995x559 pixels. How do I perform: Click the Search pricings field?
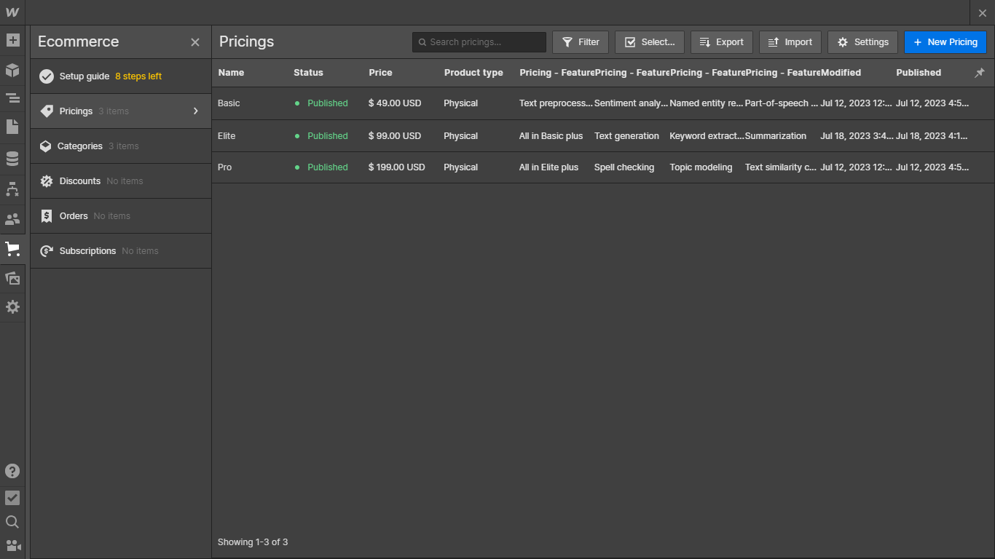click(x=479, y=41)
